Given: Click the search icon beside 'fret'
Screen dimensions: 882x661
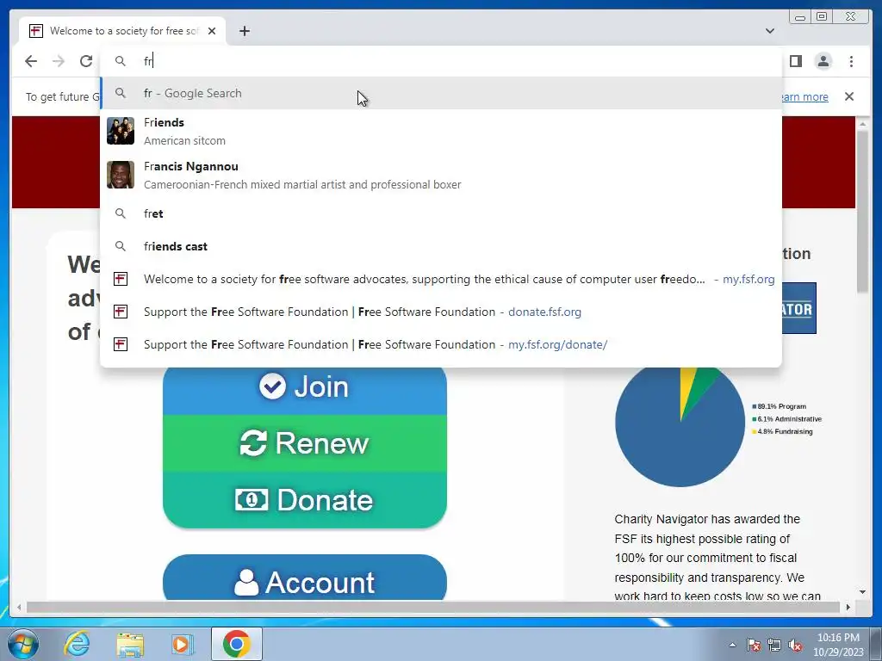Looking at the screenshot, I should [x=121, y=213].
